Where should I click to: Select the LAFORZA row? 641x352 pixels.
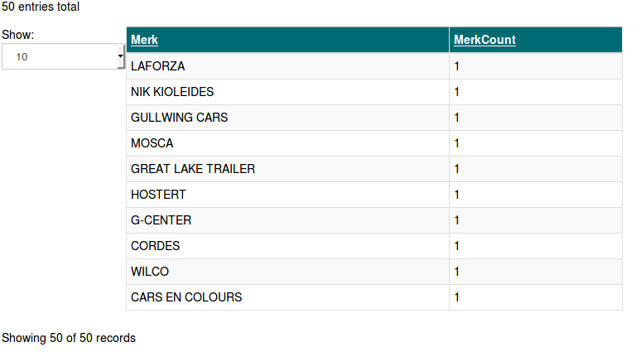coord(158,66)
